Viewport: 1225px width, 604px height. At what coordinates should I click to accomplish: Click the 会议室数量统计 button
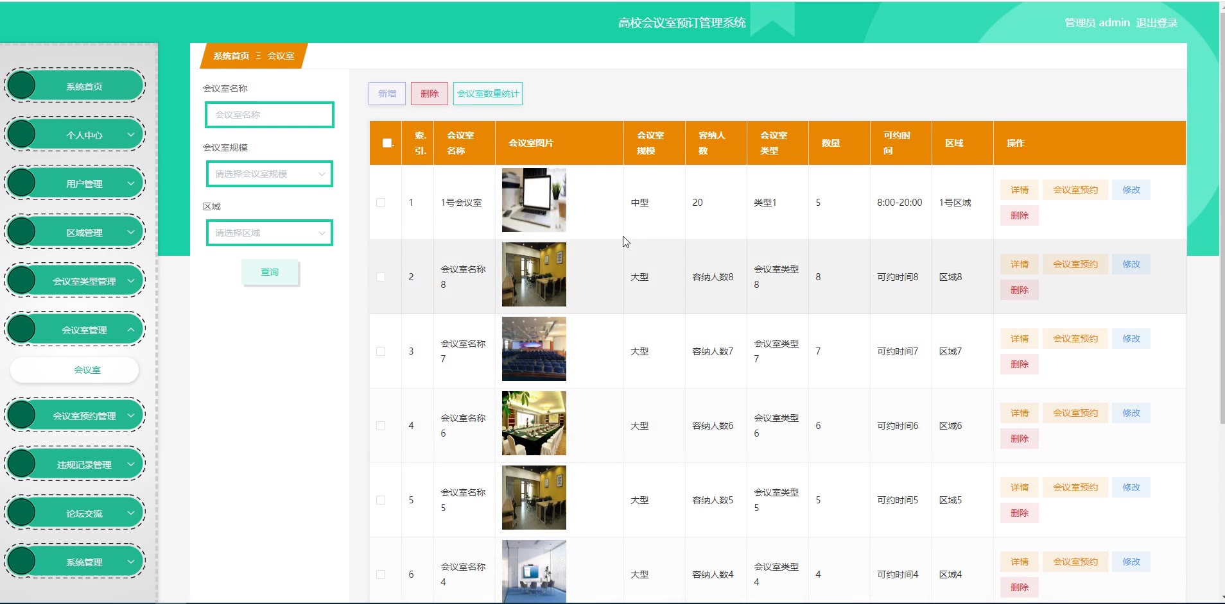click(x=488, y=94)
